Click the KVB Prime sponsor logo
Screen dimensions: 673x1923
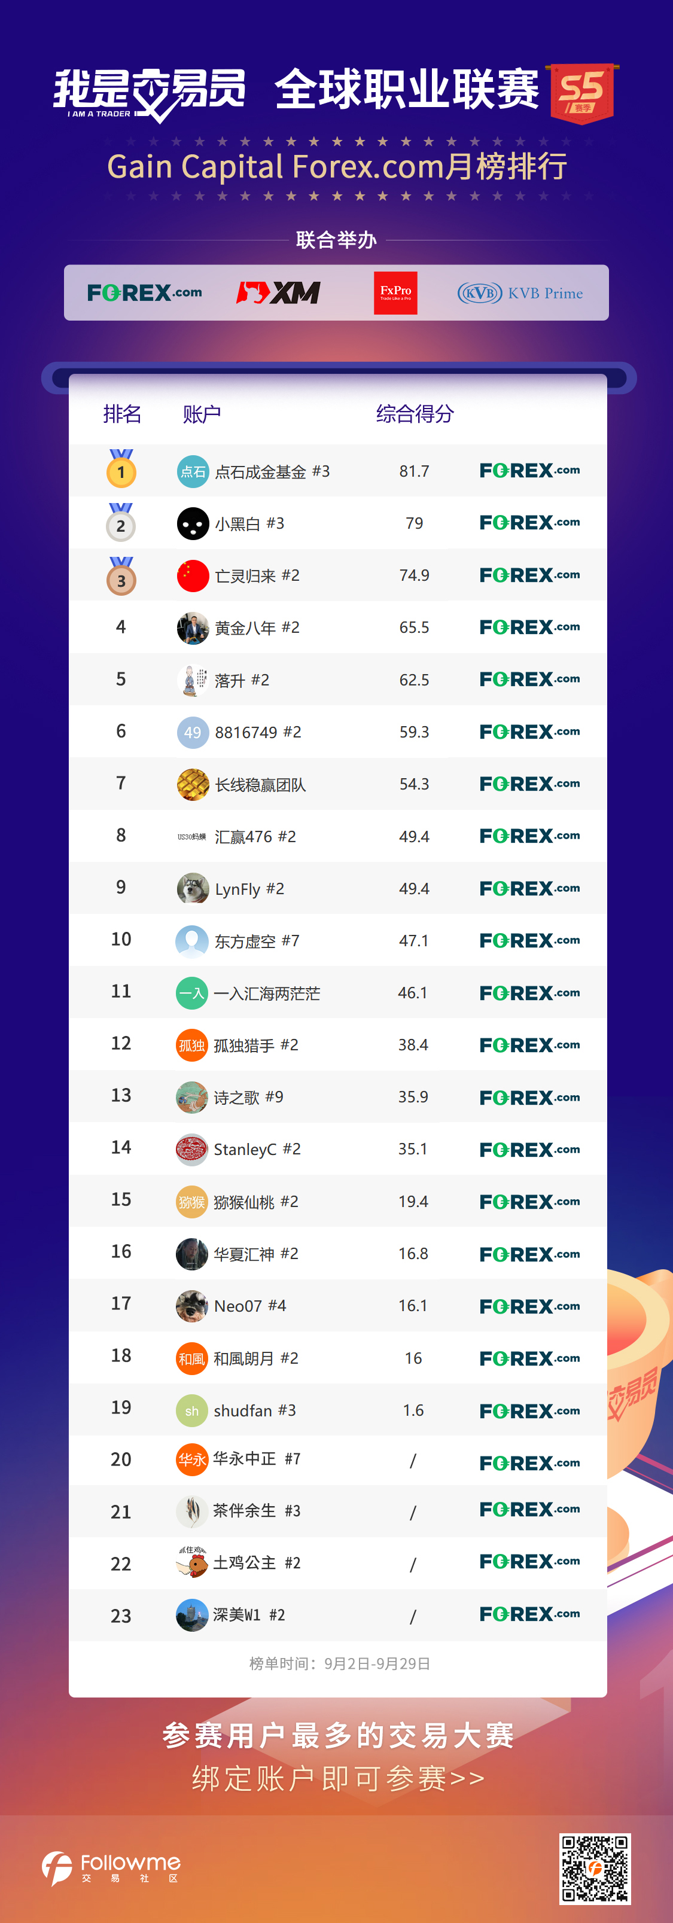(520, 292)
